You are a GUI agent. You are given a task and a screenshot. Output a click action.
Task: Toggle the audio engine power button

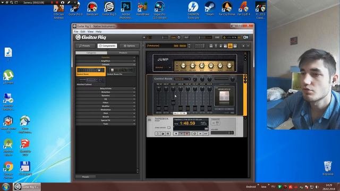[x=224, y=37]
